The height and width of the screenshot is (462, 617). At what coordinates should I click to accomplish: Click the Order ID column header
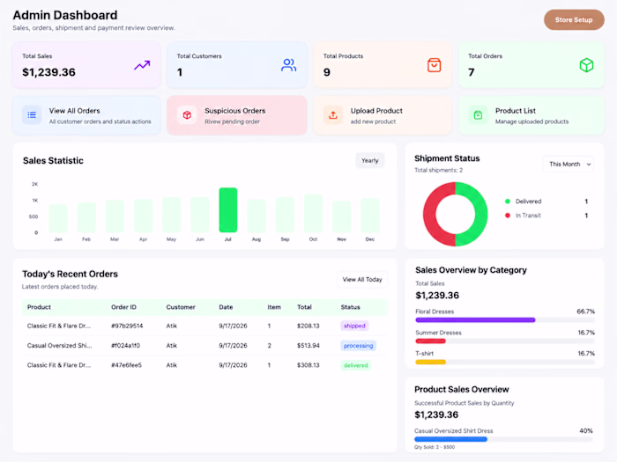[x=123, y=307]
